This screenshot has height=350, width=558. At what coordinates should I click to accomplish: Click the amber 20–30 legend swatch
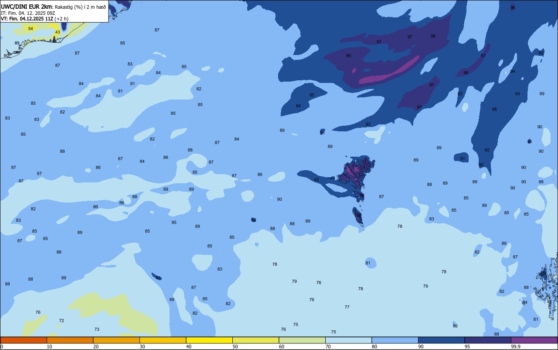(x=116, y=340)
